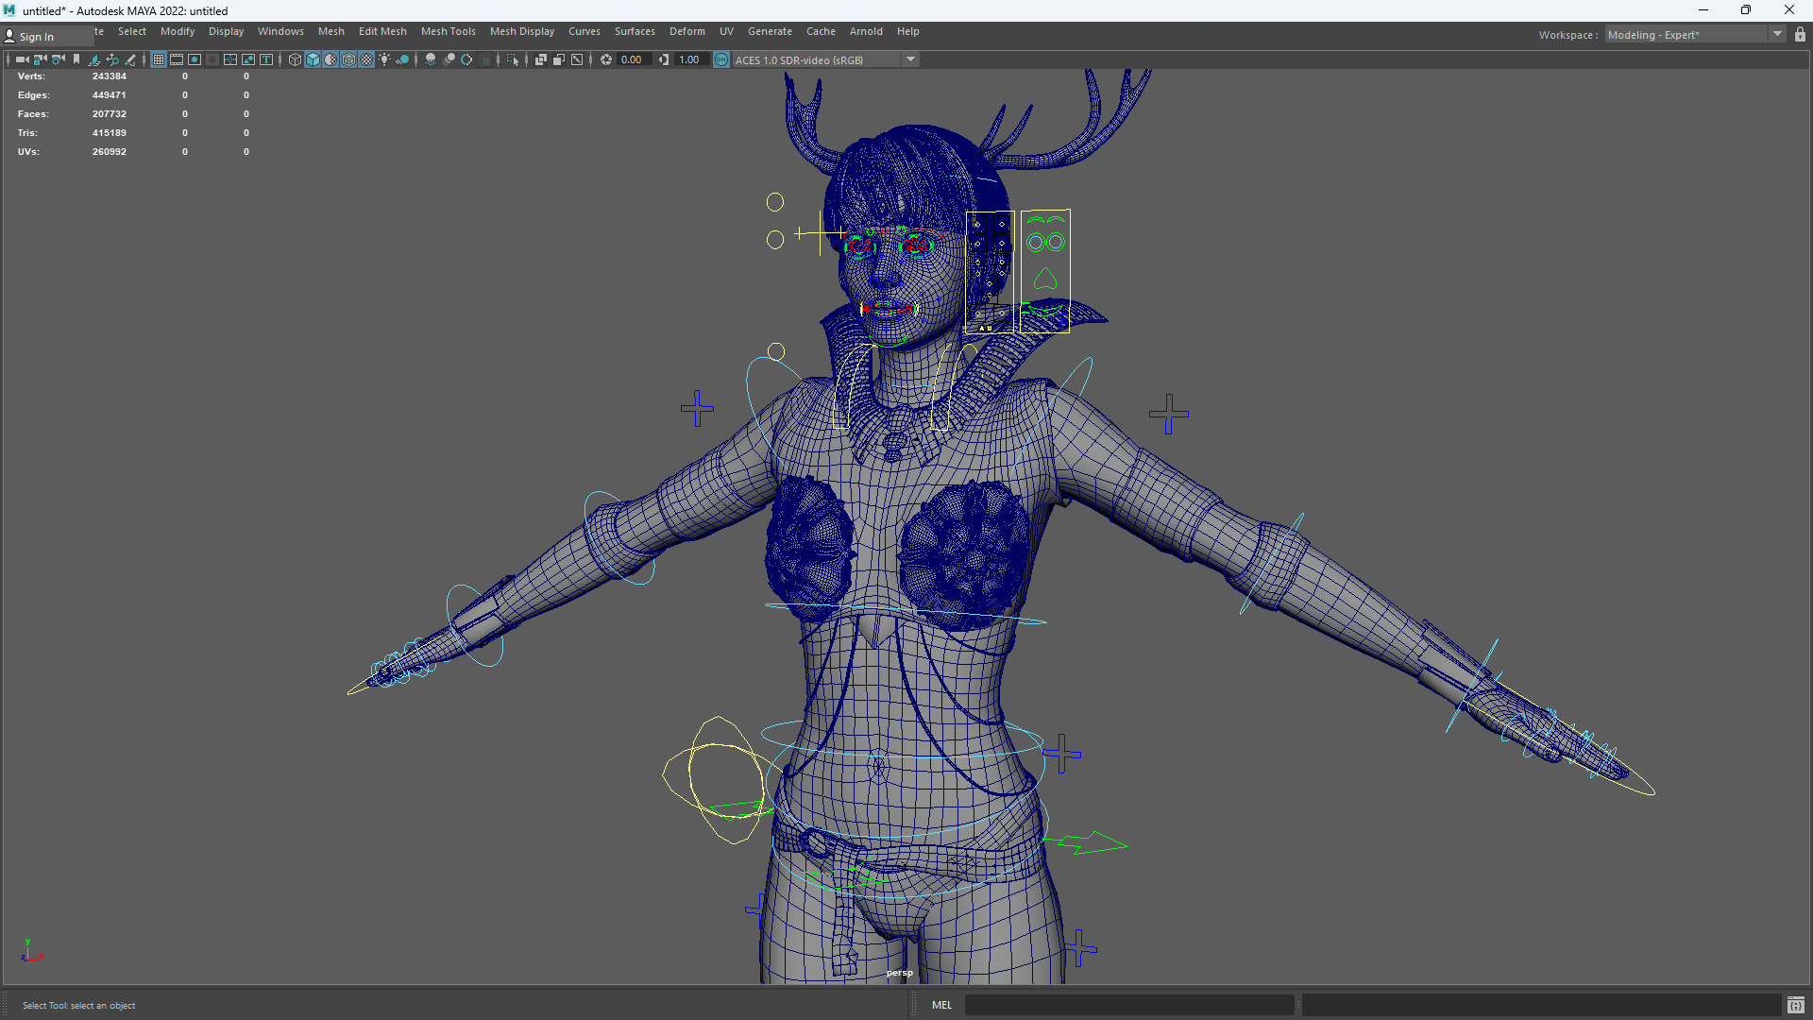Screen dimensions: 1813x1020
Task: Open Camera Attributes from panel toolbar
Action: pos(59,59)
